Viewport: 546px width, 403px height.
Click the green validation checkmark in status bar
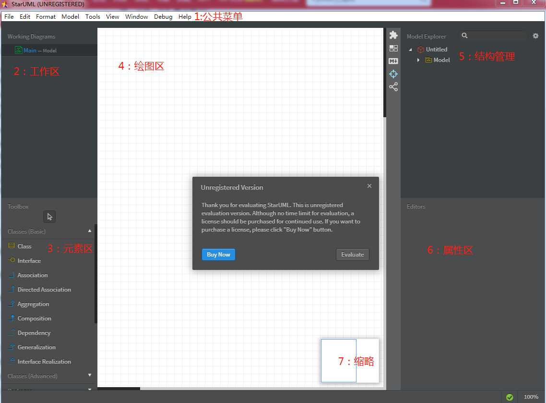pos(510,397)
